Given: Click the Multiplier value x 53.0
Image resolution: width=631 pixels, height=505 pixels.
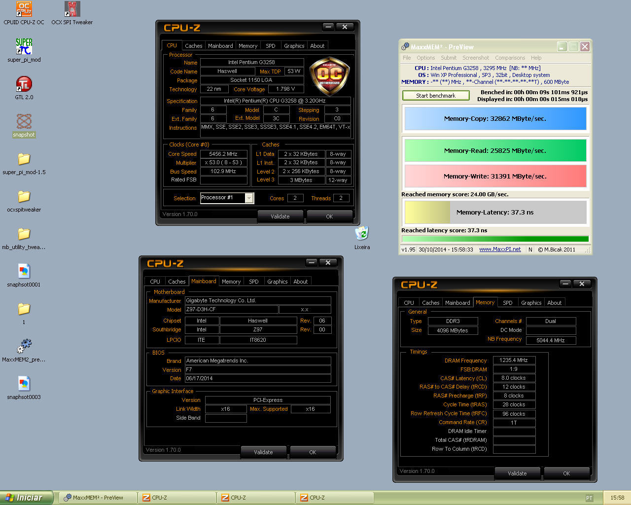Looking at the screenshot, I should pos(223,162).
